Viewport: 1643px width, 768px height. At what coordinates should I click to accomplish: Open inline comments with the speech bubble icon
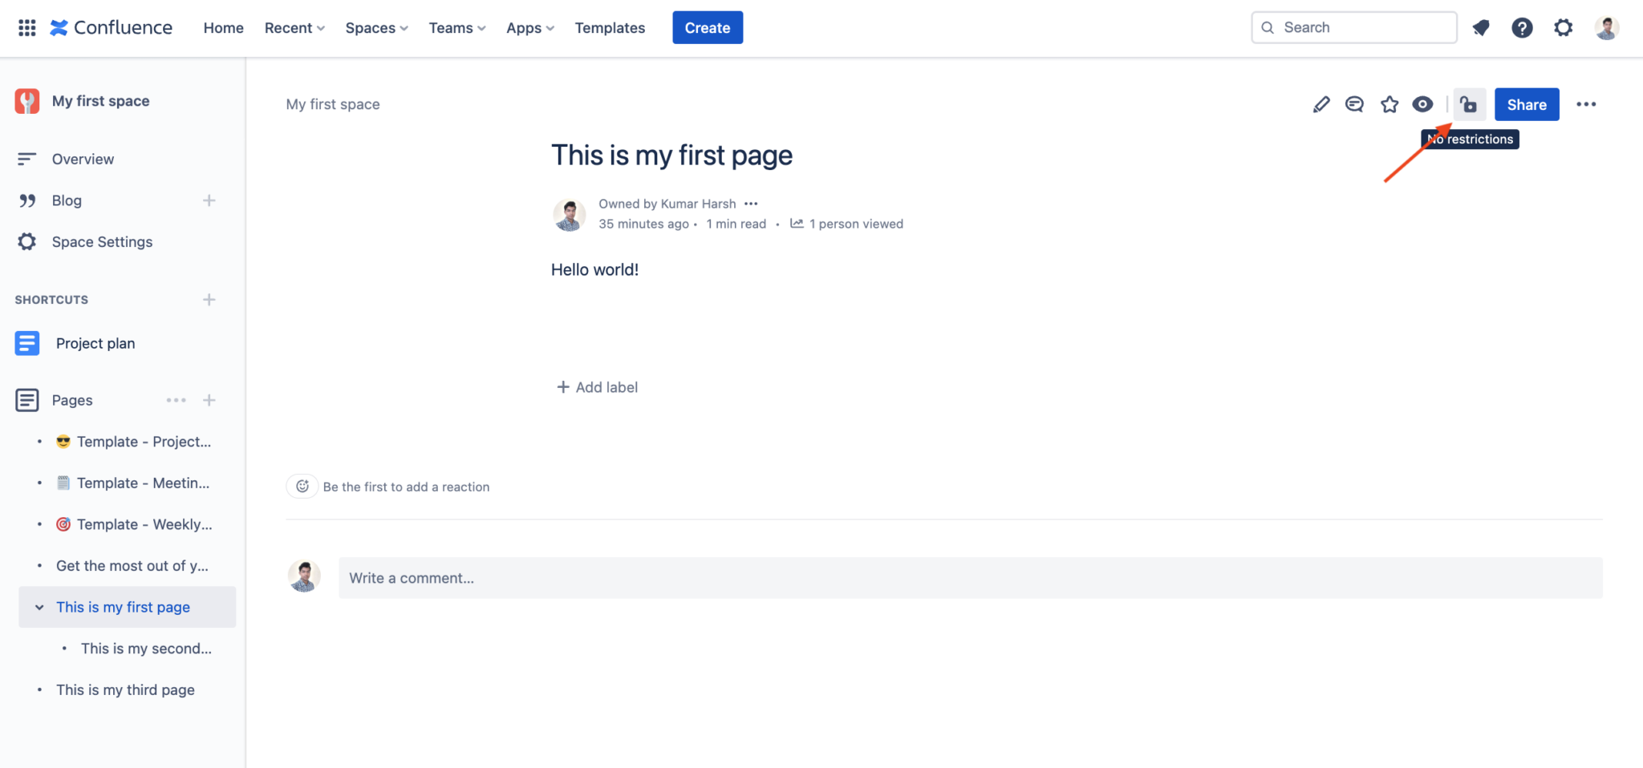[x=1354, y=103]
